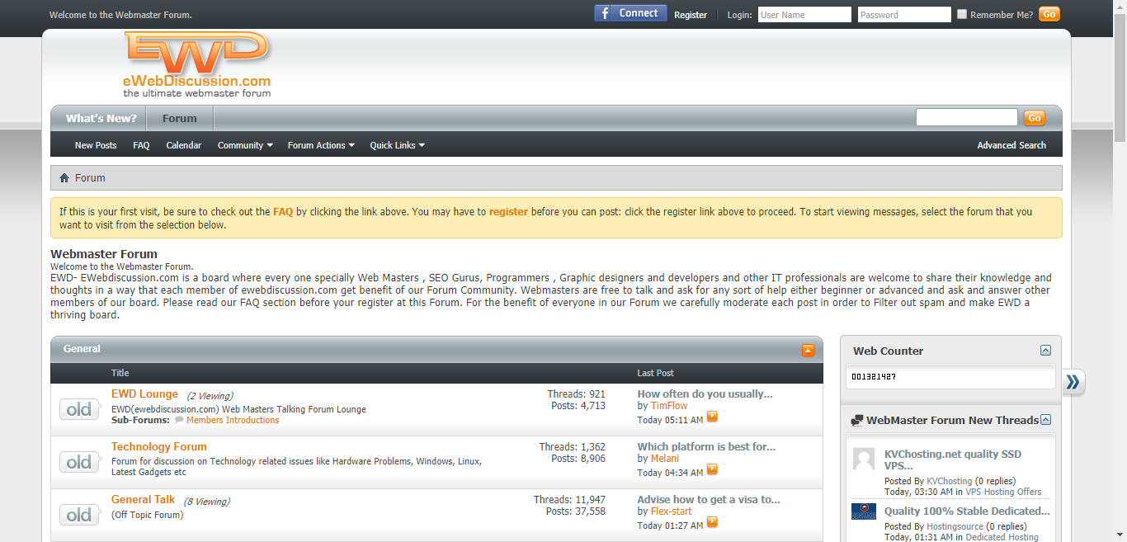The width and height of the screenshot is (1127, 542).
Task: Focus the forum search box
Action: (966, 117)
